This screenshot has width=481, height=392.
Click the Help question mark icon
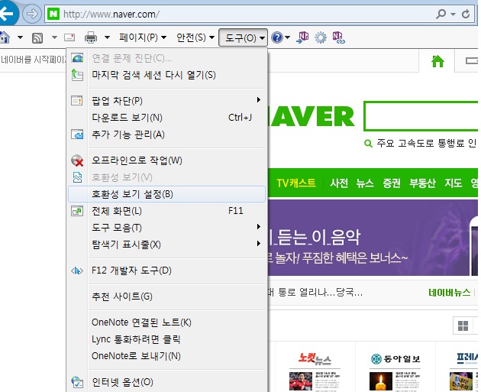[277, 37]
